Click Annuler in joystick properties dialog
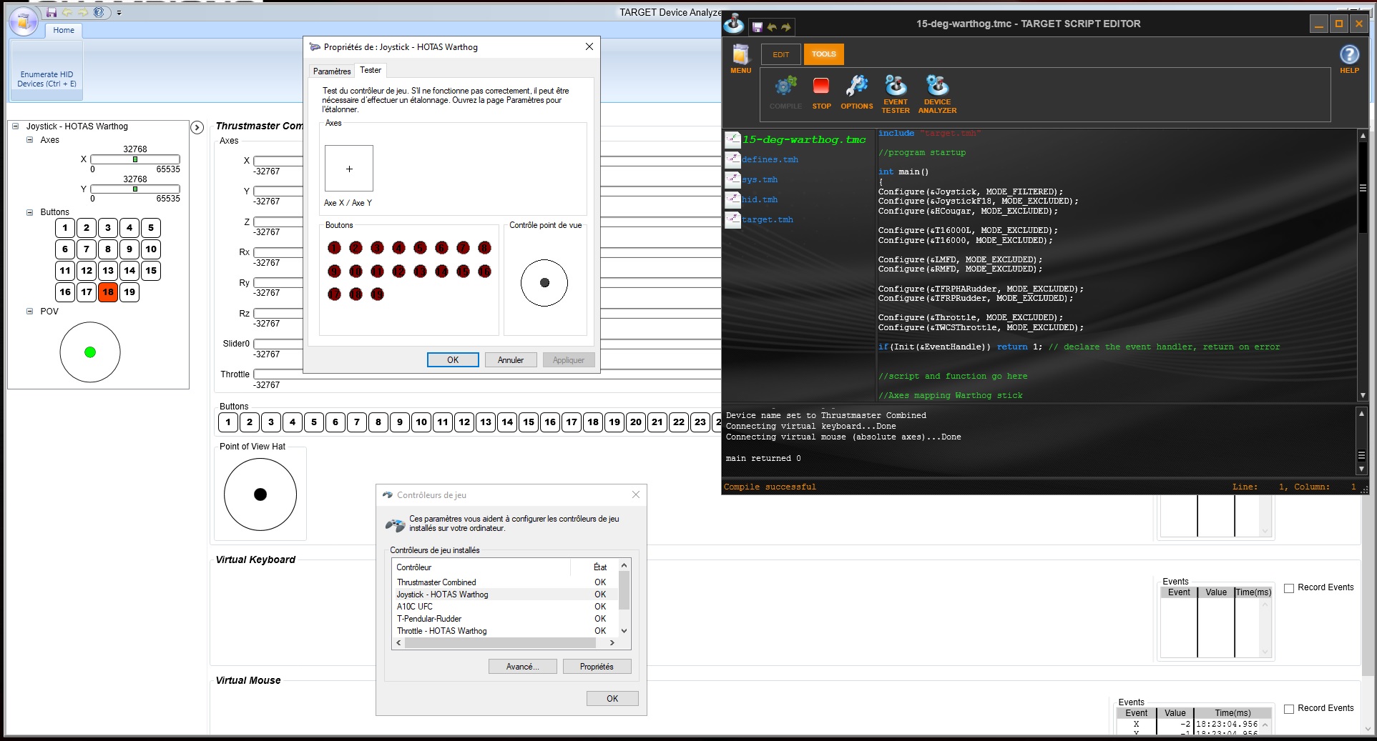The width and height of the screenshot is (1377, 741). tap(511, 360)
